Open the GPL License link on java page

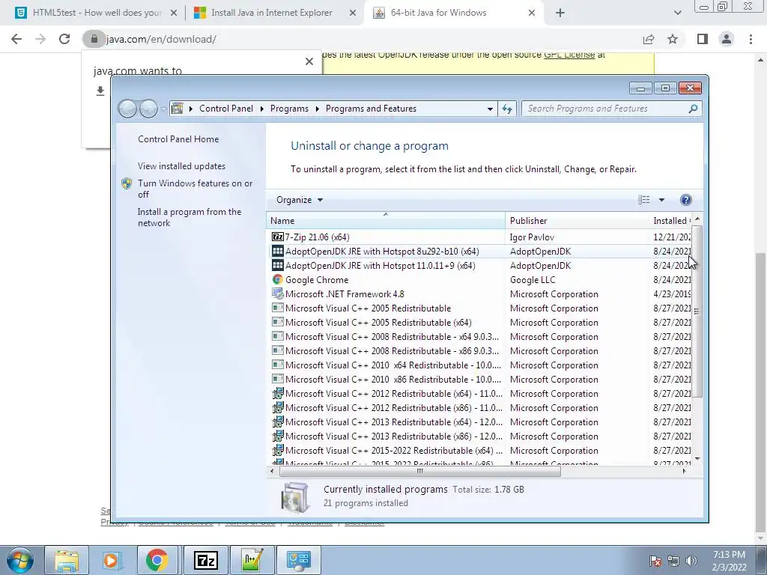[x=569, y=55]
